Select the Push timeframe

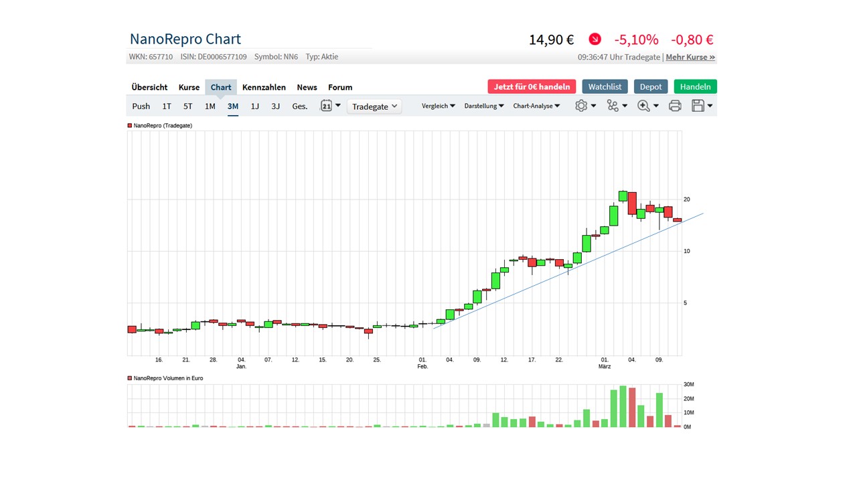pyautogui.click(x=141, y=106)
